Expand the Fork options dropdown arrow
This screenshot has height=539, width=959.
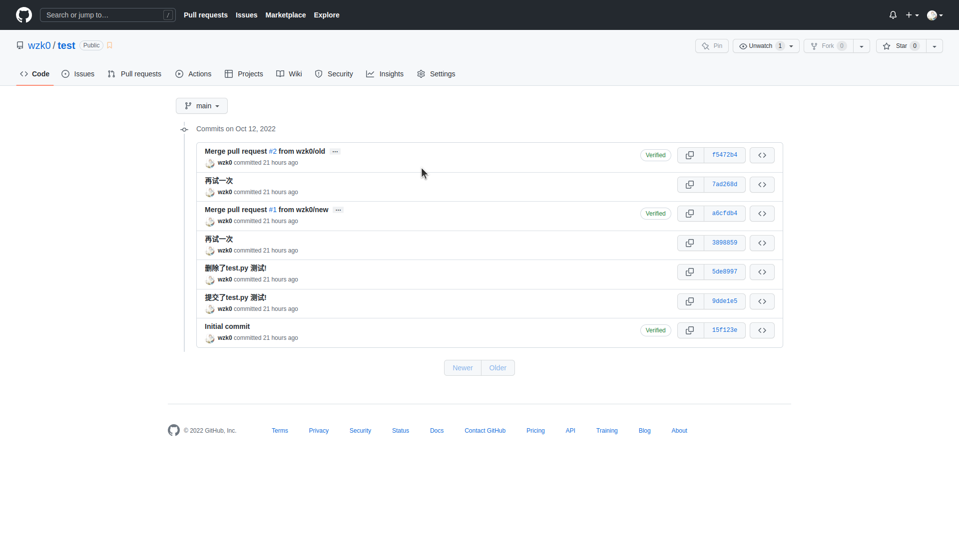pyautogui.click(x=861, y=46)
